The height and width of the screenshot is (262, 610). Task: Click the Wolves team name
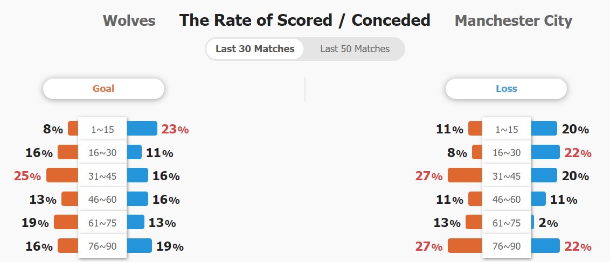coord(129,21)
